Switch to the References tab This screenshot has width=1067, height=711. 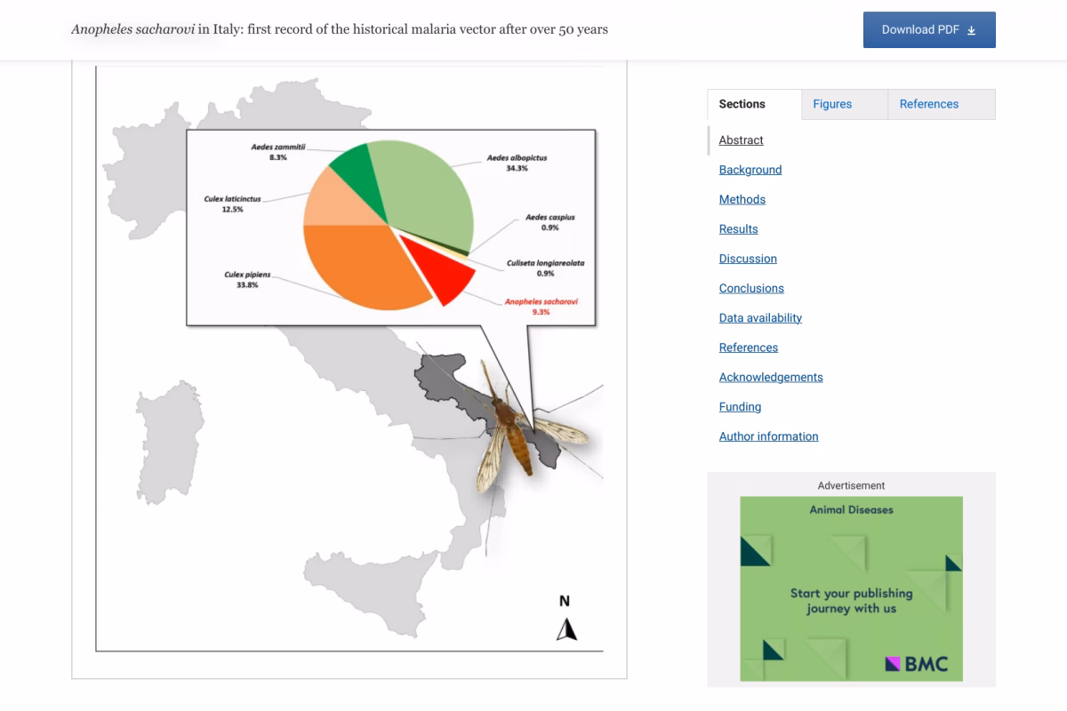[929, 104]
